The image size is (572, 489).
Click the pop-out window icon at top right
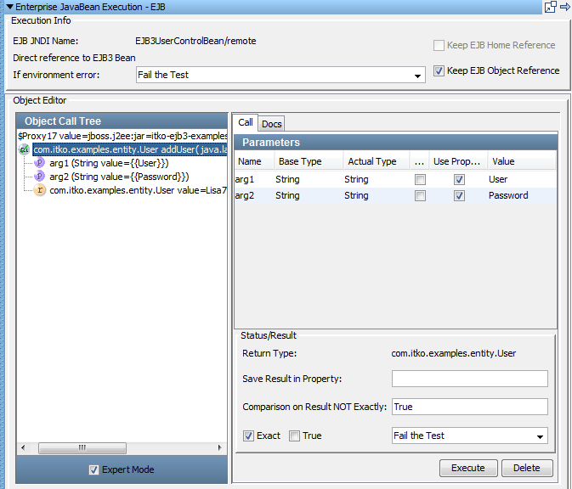click(550, 7)
